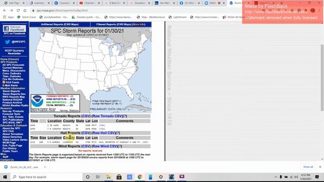Screen dimensions: 324x182
Task: Open Fire Wx Outlooks sidebar link
Action: pyautogui.click(x=13, y=79)
